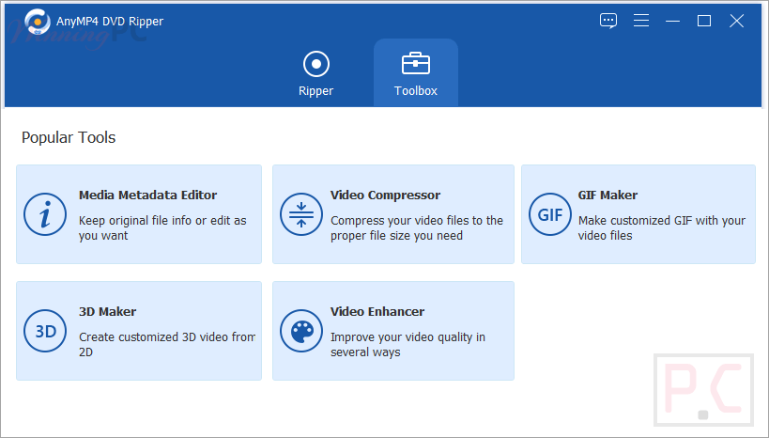Image resolution: width=769 pixels, height=438 pixels.
Task: Click 'Create customized 3D video' description
Action: coord(167,344)
